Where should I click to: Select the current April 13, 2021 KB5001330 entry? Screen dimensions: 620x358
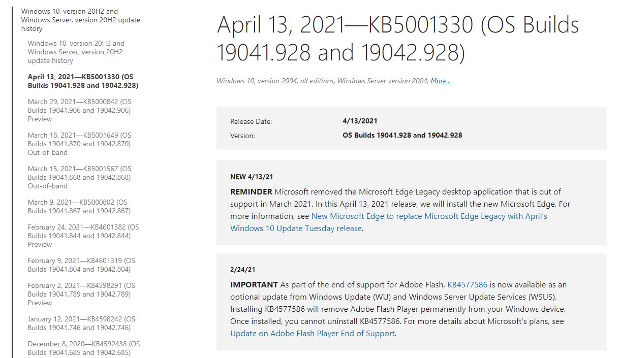(x=83, y=81)
